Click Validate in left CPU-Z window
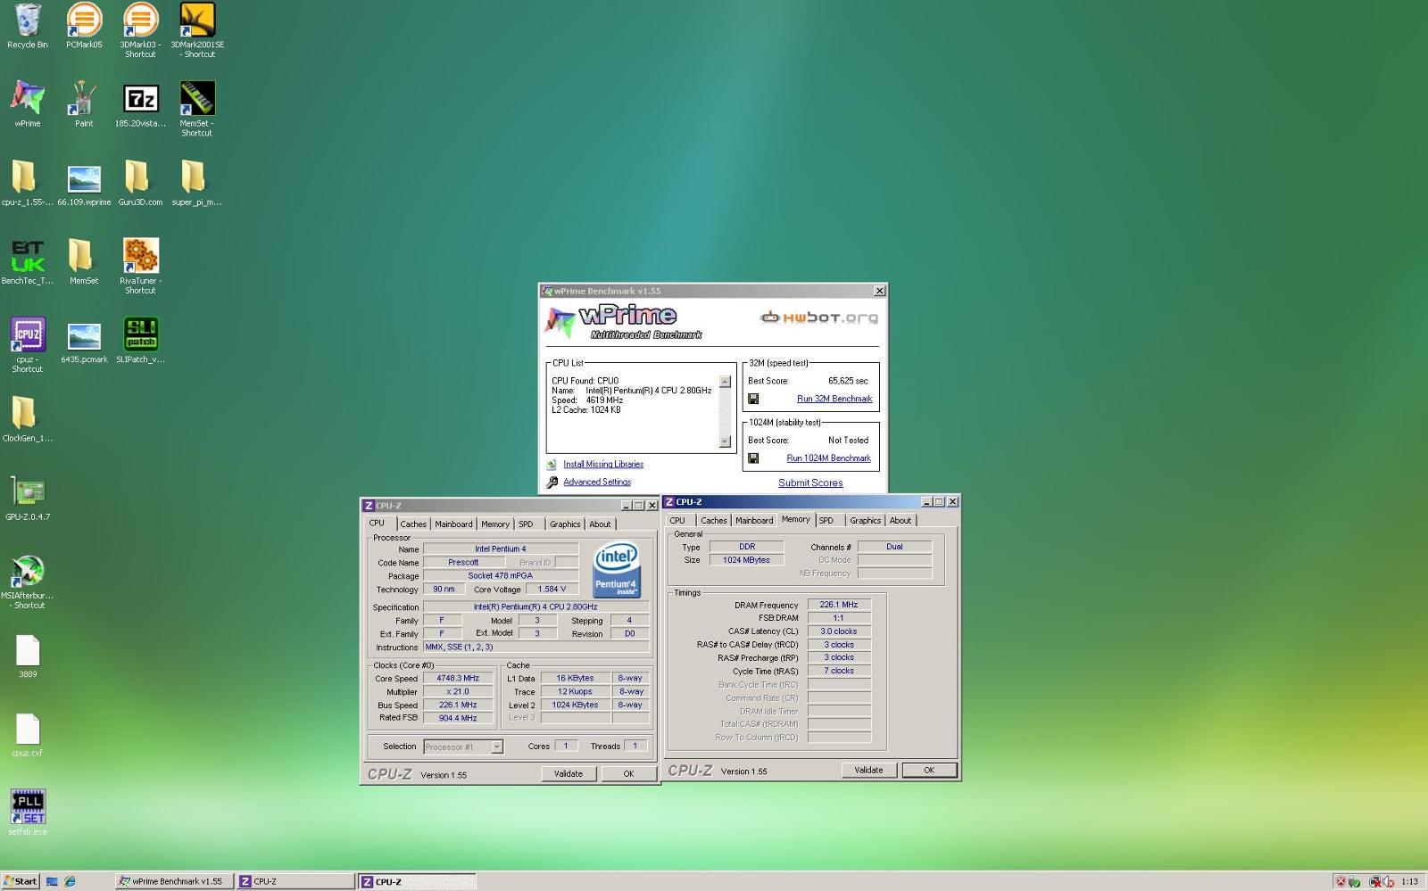Image resolution: width=1428 pixels, height=891 pixels. tap(569, 773)
